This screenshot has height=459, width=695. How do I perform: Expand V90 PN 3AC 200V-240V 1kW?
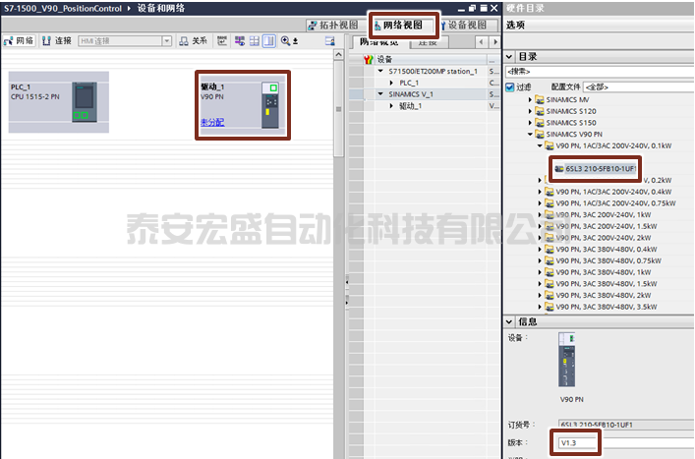[540, 215]
